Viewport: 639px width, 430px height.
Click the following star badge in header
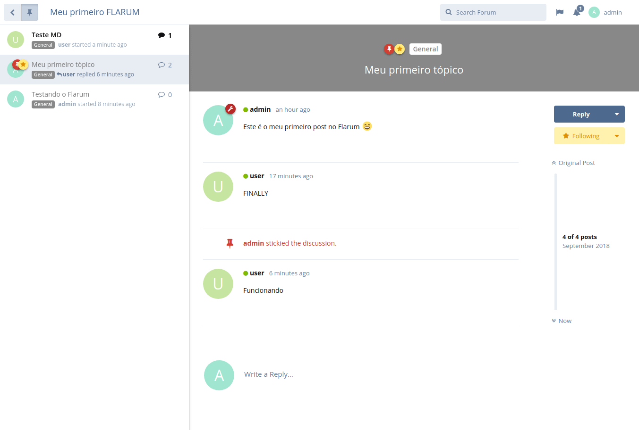[x=400, y=49]
